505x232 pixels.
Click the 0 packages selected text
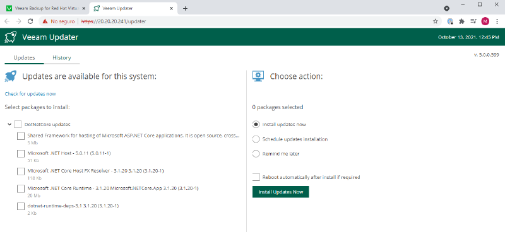(x=278, y=107)
